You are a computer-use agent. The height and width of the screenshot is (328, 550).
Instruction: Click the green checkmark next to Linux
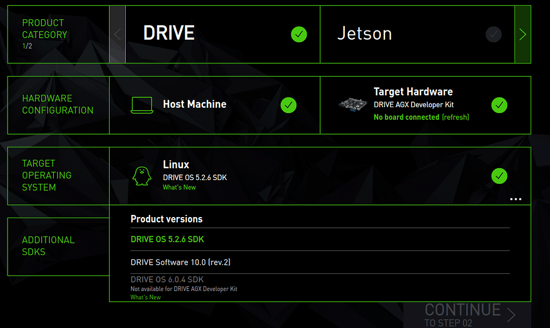tap(499, 176)
